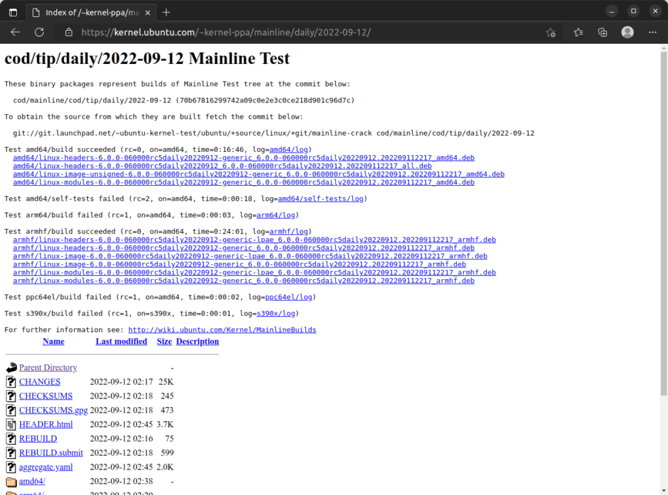Open the aggregate.yaml file
668x495 pixels.
(x=46, y=467)
